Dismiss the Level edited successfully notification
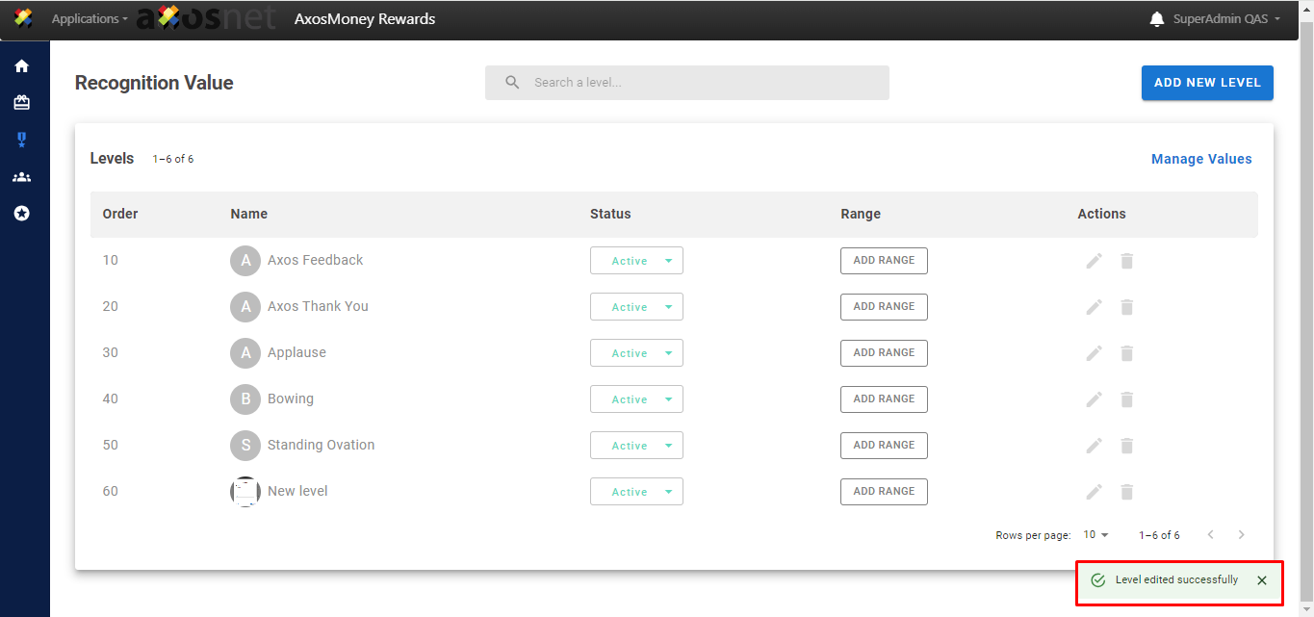This screenshot has height=617, width=1314. tap(1261, 580)
